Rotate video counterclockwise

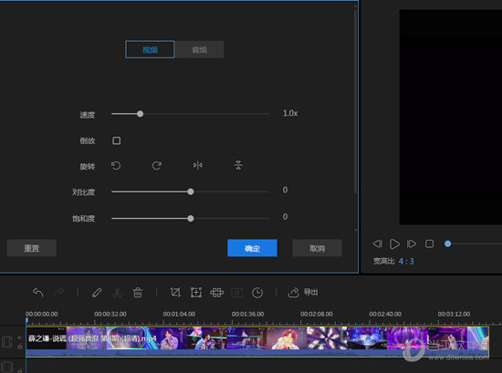click(116, 166)
